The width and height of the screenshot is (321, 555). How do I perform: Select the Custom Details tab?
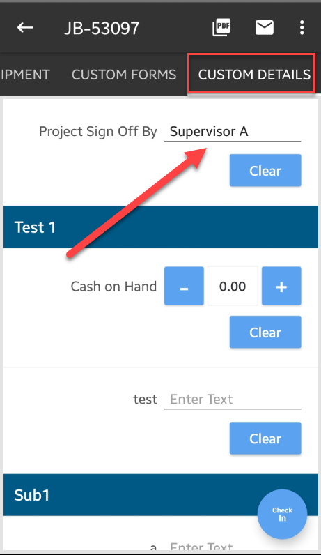(x=254, y=75)
